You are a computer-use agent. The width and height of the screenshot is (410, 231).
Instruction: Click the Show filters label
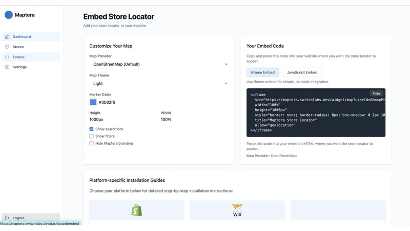click(105, 136)
